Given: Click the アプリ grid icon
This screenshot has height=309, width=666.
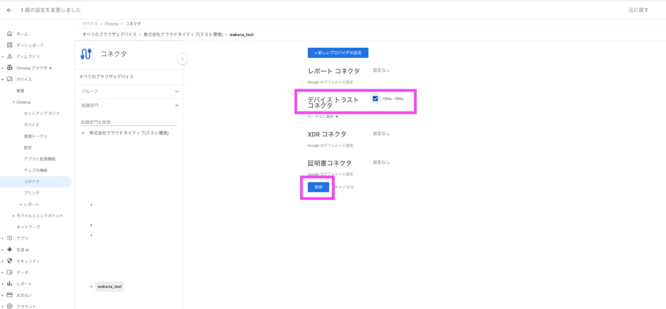Looking at the screenshot, I should (x=9, y=238).
